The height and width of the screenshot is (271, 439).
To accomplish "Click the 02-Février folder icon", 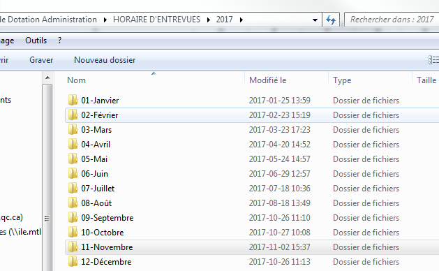I will [x=73, y=115].
